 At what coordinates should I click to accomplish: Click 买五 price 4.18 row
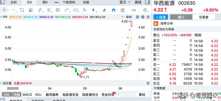point(172,83)
